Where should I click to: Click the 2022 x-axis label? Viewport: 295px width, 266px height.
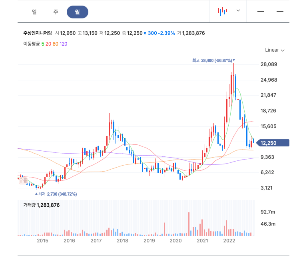[x=229, y=240]
